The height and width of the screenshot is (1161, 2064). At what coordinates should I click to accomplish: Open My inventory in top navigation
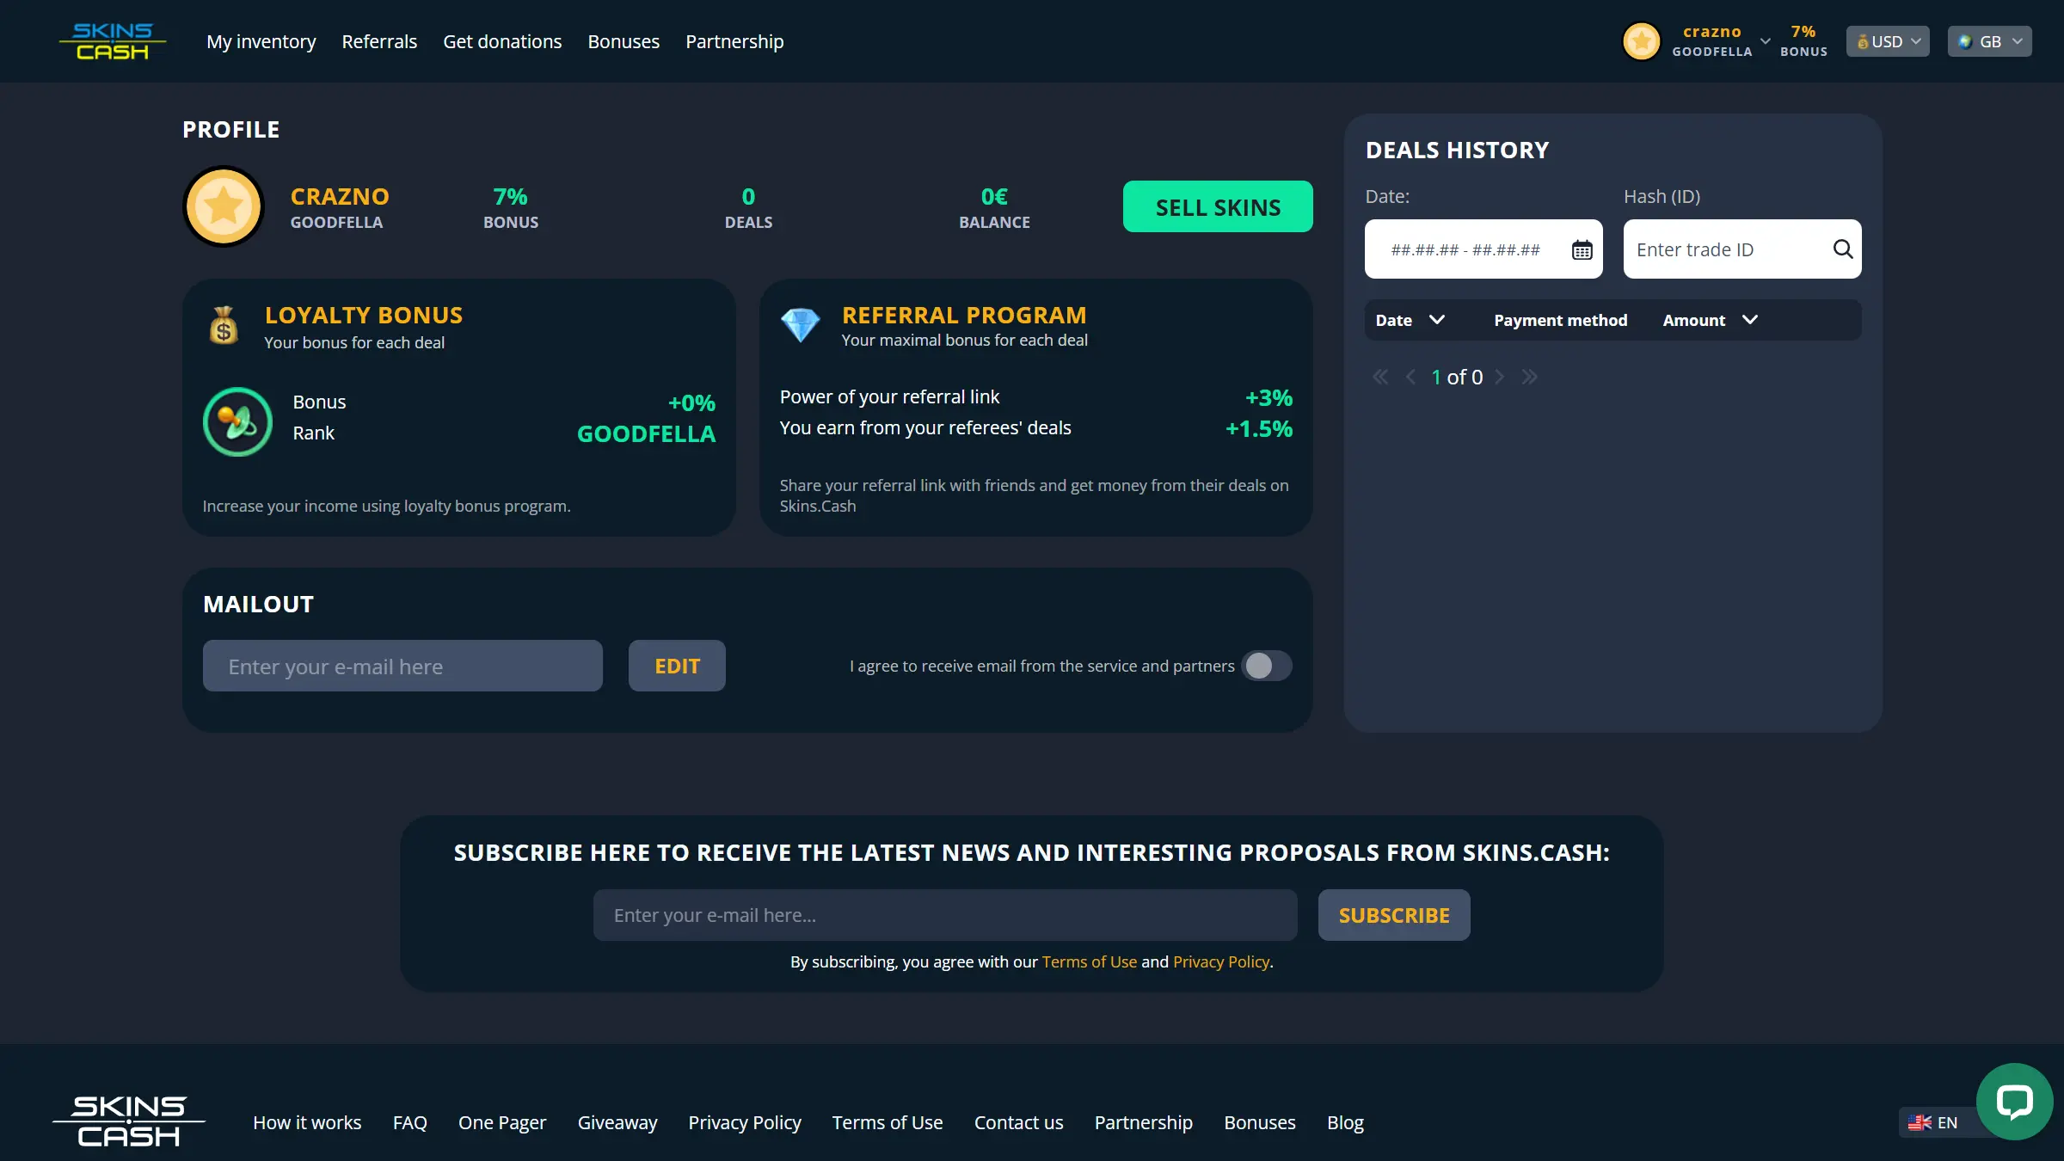pos(261,41)
